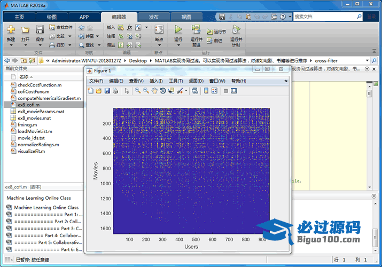This screenshot has height=267, width=382.
Task: Toggle the Rotate 3D tool
Action: tap(163, 91)
